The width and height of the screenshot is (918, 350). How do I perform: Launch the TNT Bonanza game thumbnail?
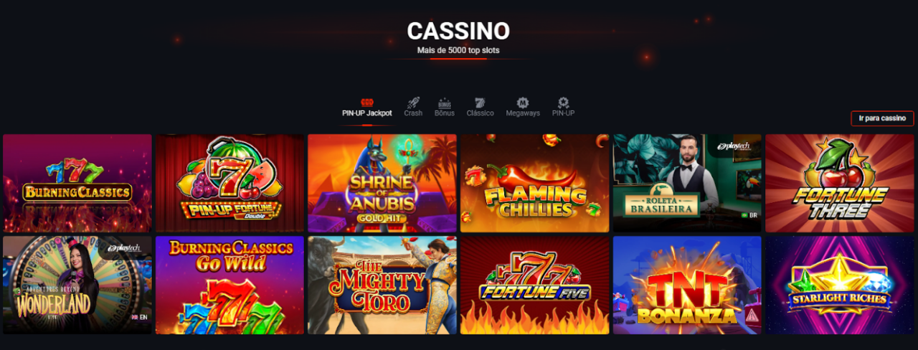pos(687,285)
